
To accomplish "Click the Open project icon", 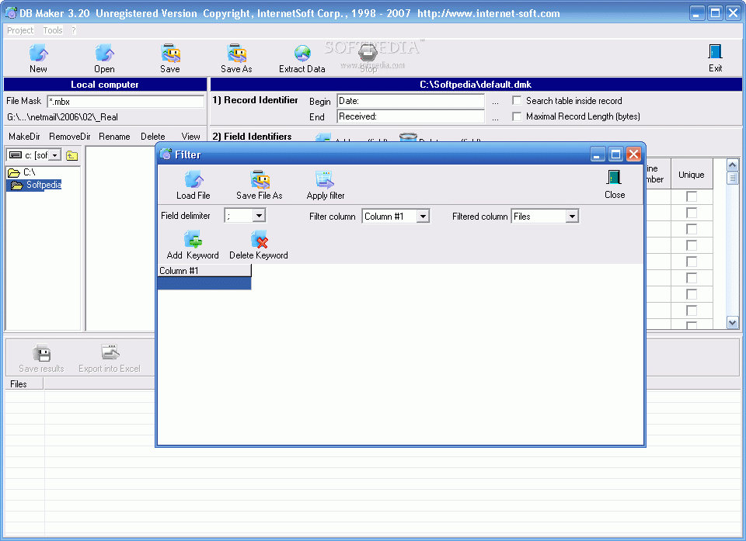I will [104, 54].
